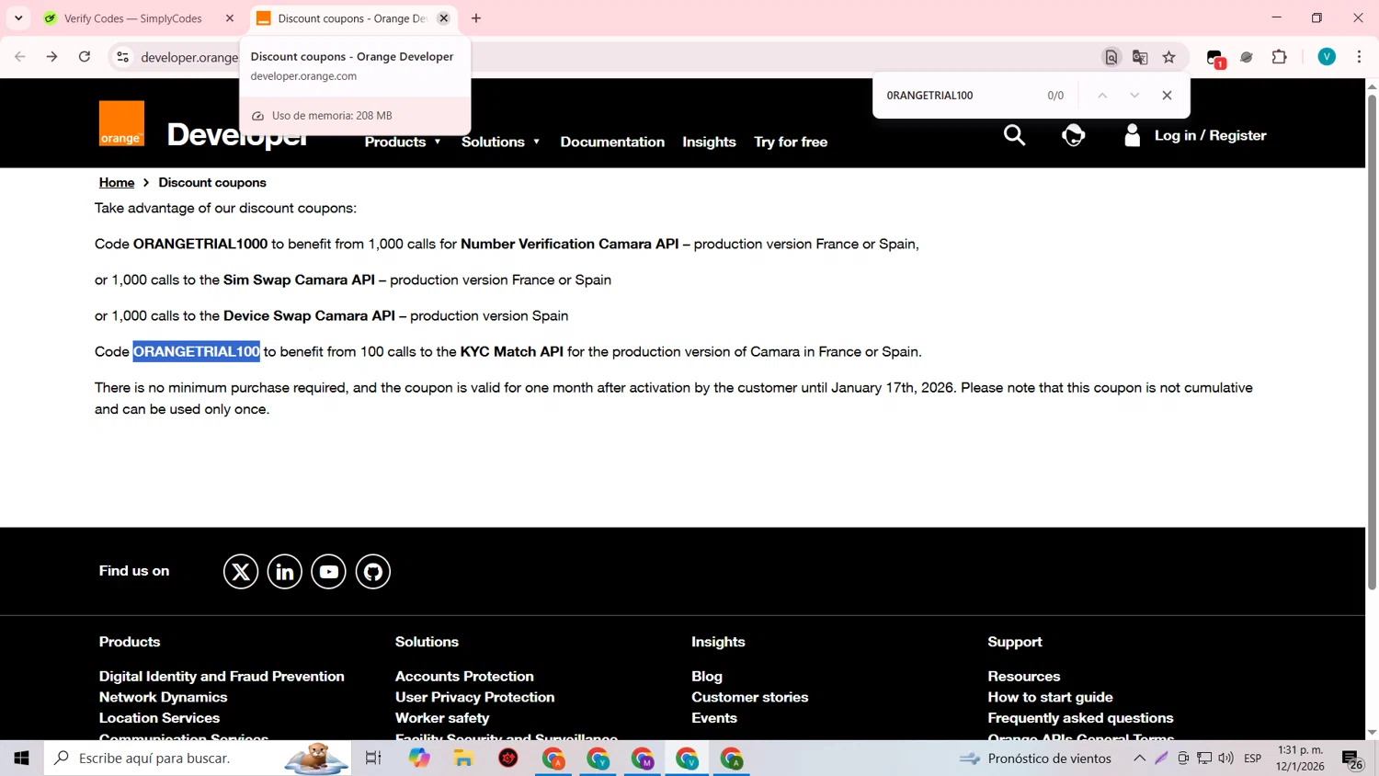Screen dimensions: 1379x776
Task: Click the highlighted ORANGETRIAL100 code
Action: point(197,351)
